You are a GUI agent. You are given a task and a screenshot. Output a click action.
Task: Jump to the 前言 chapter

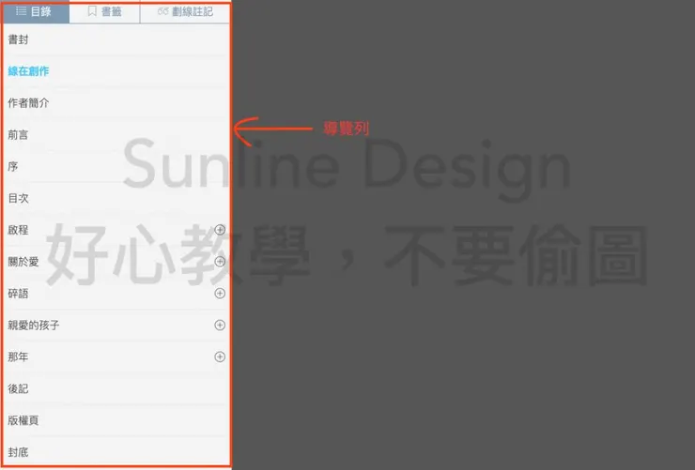(116, 135)
